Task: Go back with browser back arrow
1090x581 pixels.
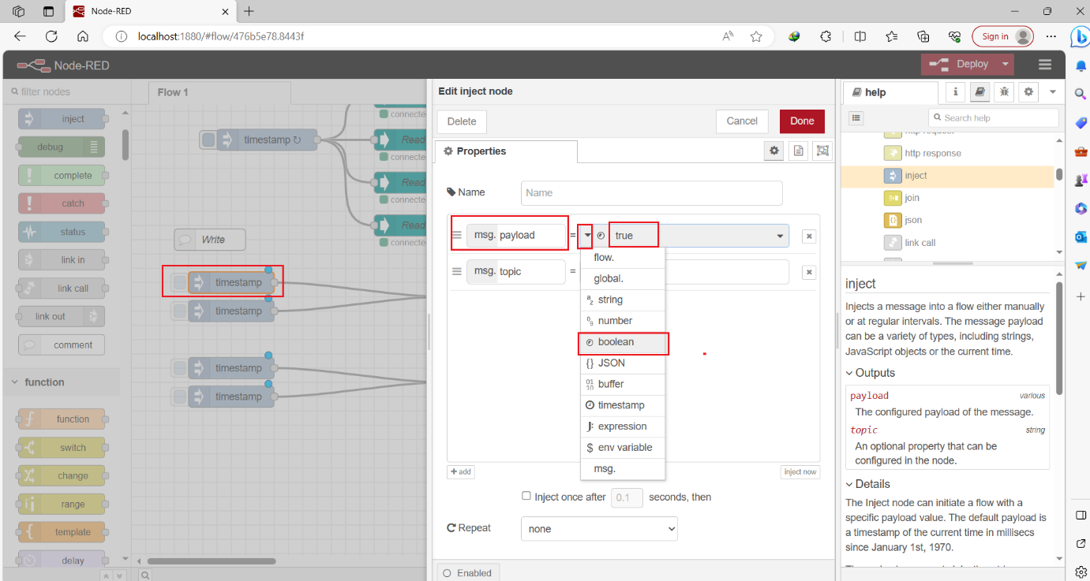Action: (x=20, y=36)
